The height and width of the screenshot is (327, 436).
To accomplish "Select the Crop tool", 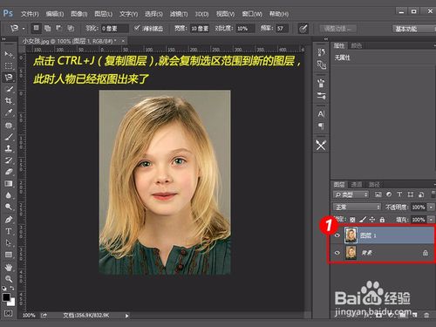I will (x=9, y=100).
